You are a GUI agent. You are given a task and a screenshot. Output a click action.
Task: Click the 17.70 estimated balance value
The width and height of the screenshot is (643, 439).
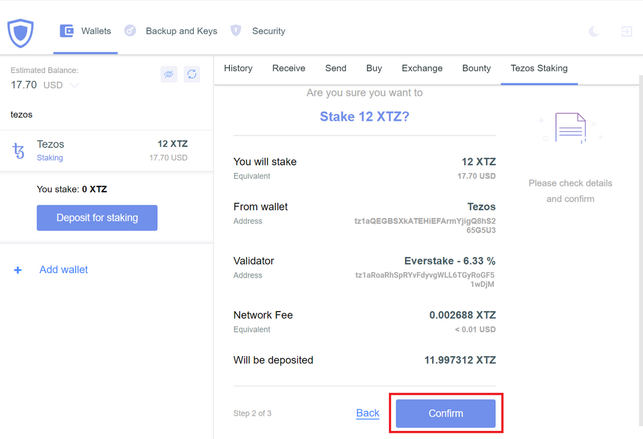pos(24,85)
